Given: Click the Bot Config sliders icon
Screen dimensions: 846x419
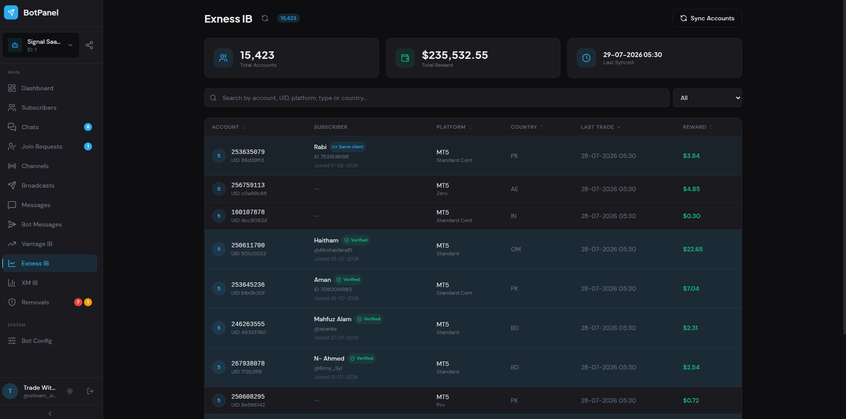Looking at the screenshot, I should coord(12,341).
